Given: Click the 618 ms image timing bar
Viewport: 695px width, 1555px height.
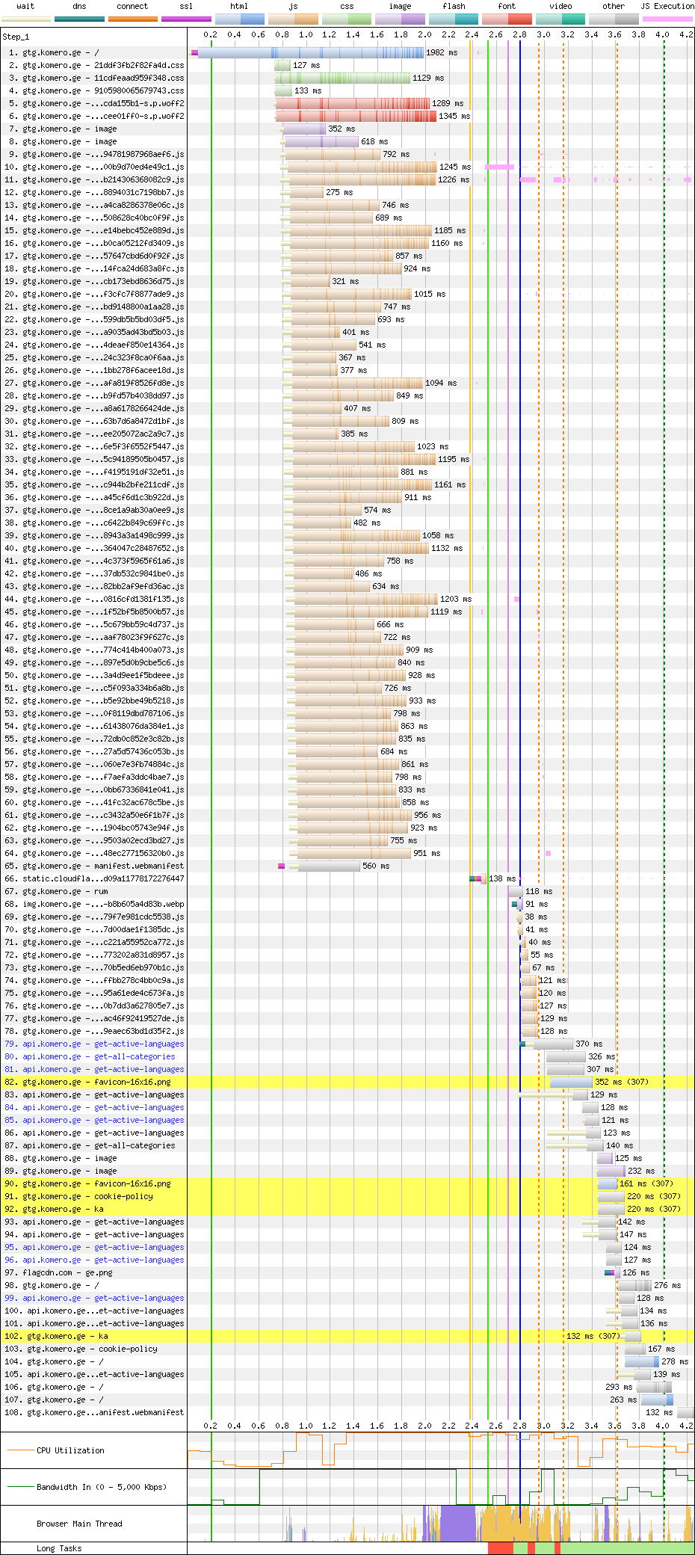Looking at the screenshot, I should pyautogui.click(x=321, y=142).
